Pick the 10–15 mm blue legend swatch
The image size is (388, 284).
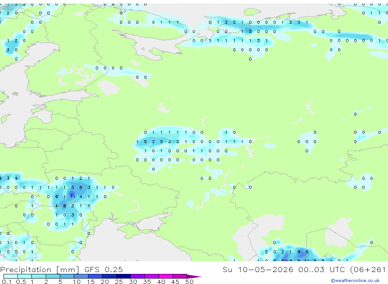pos(81,276)
